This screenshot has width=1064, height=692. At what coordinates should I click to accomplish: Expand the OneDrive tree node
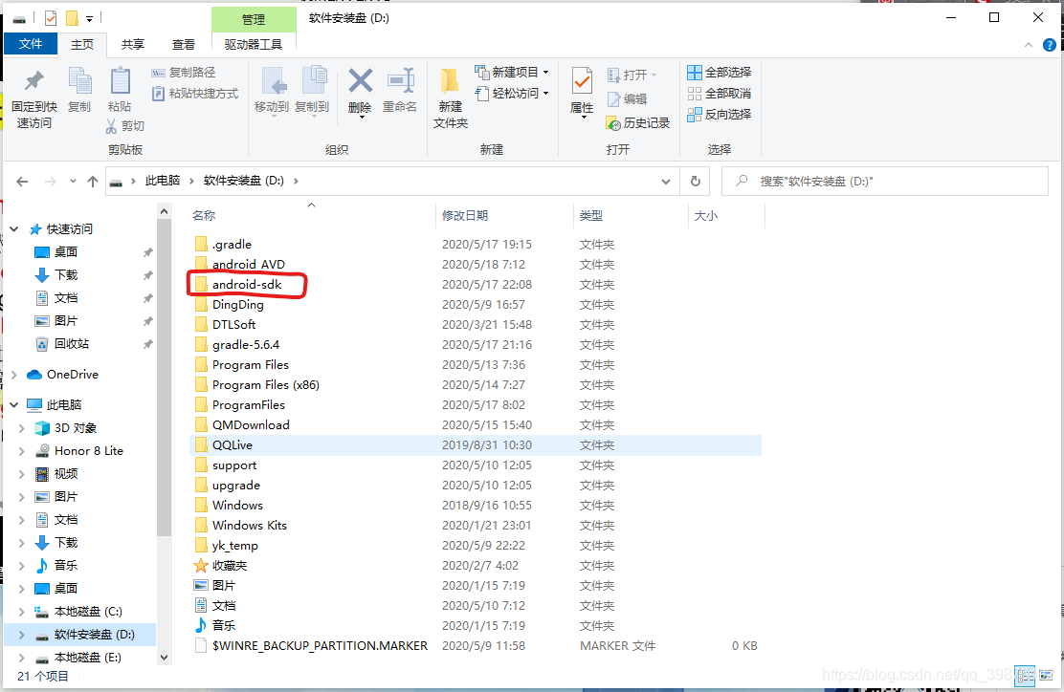pyautogui.click(x=14, y=374)
